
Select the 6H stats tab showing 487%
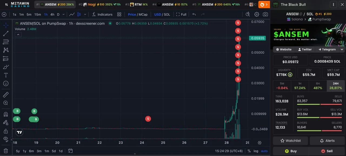coord(318,86)
